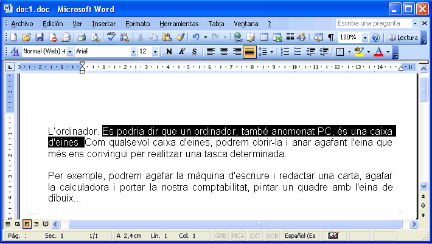
Task: Open an existing file with folder icon
Action: pos(26,38)
